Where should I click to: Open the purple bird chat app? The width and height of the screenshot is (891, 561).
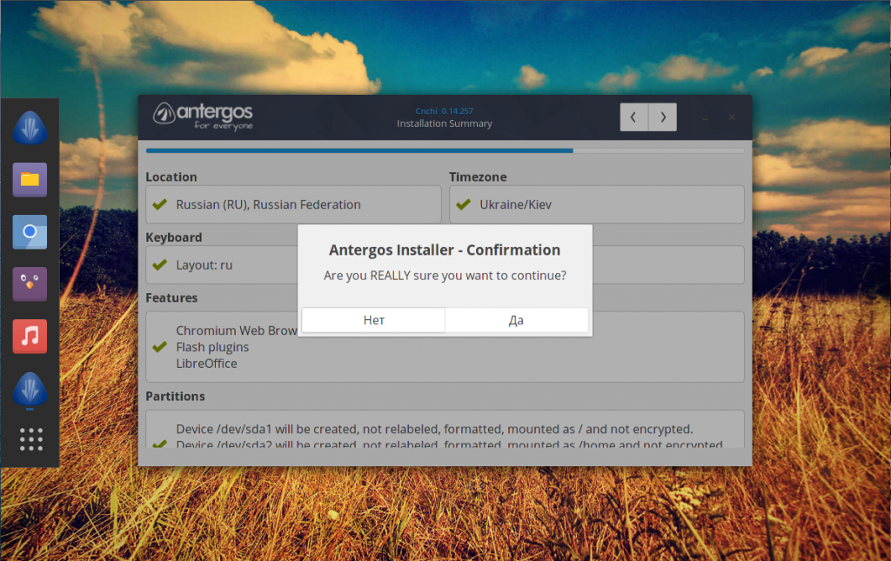click(x=30, y=284)
